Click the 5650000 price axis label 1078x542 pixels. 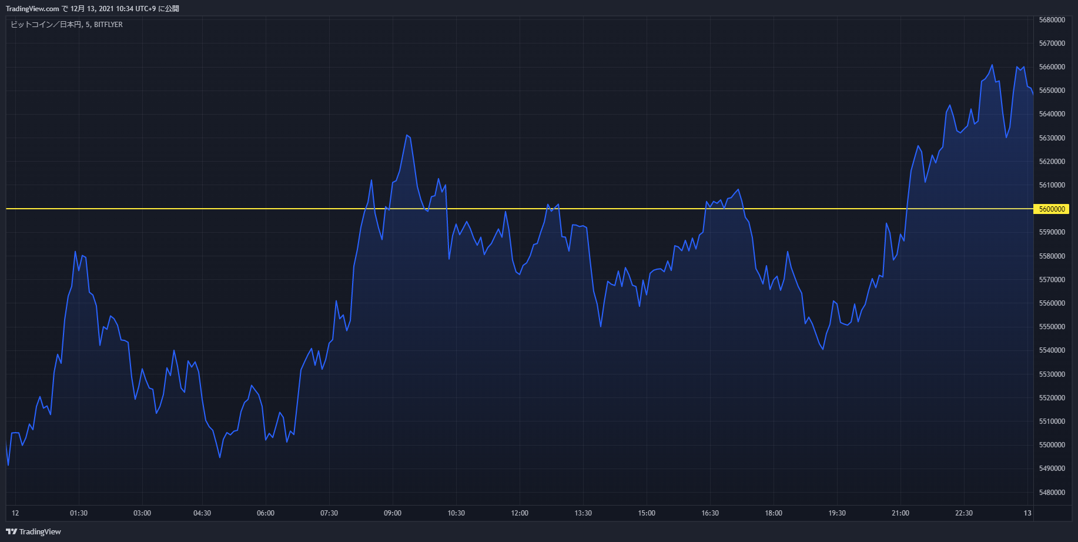click(1052, 91)
